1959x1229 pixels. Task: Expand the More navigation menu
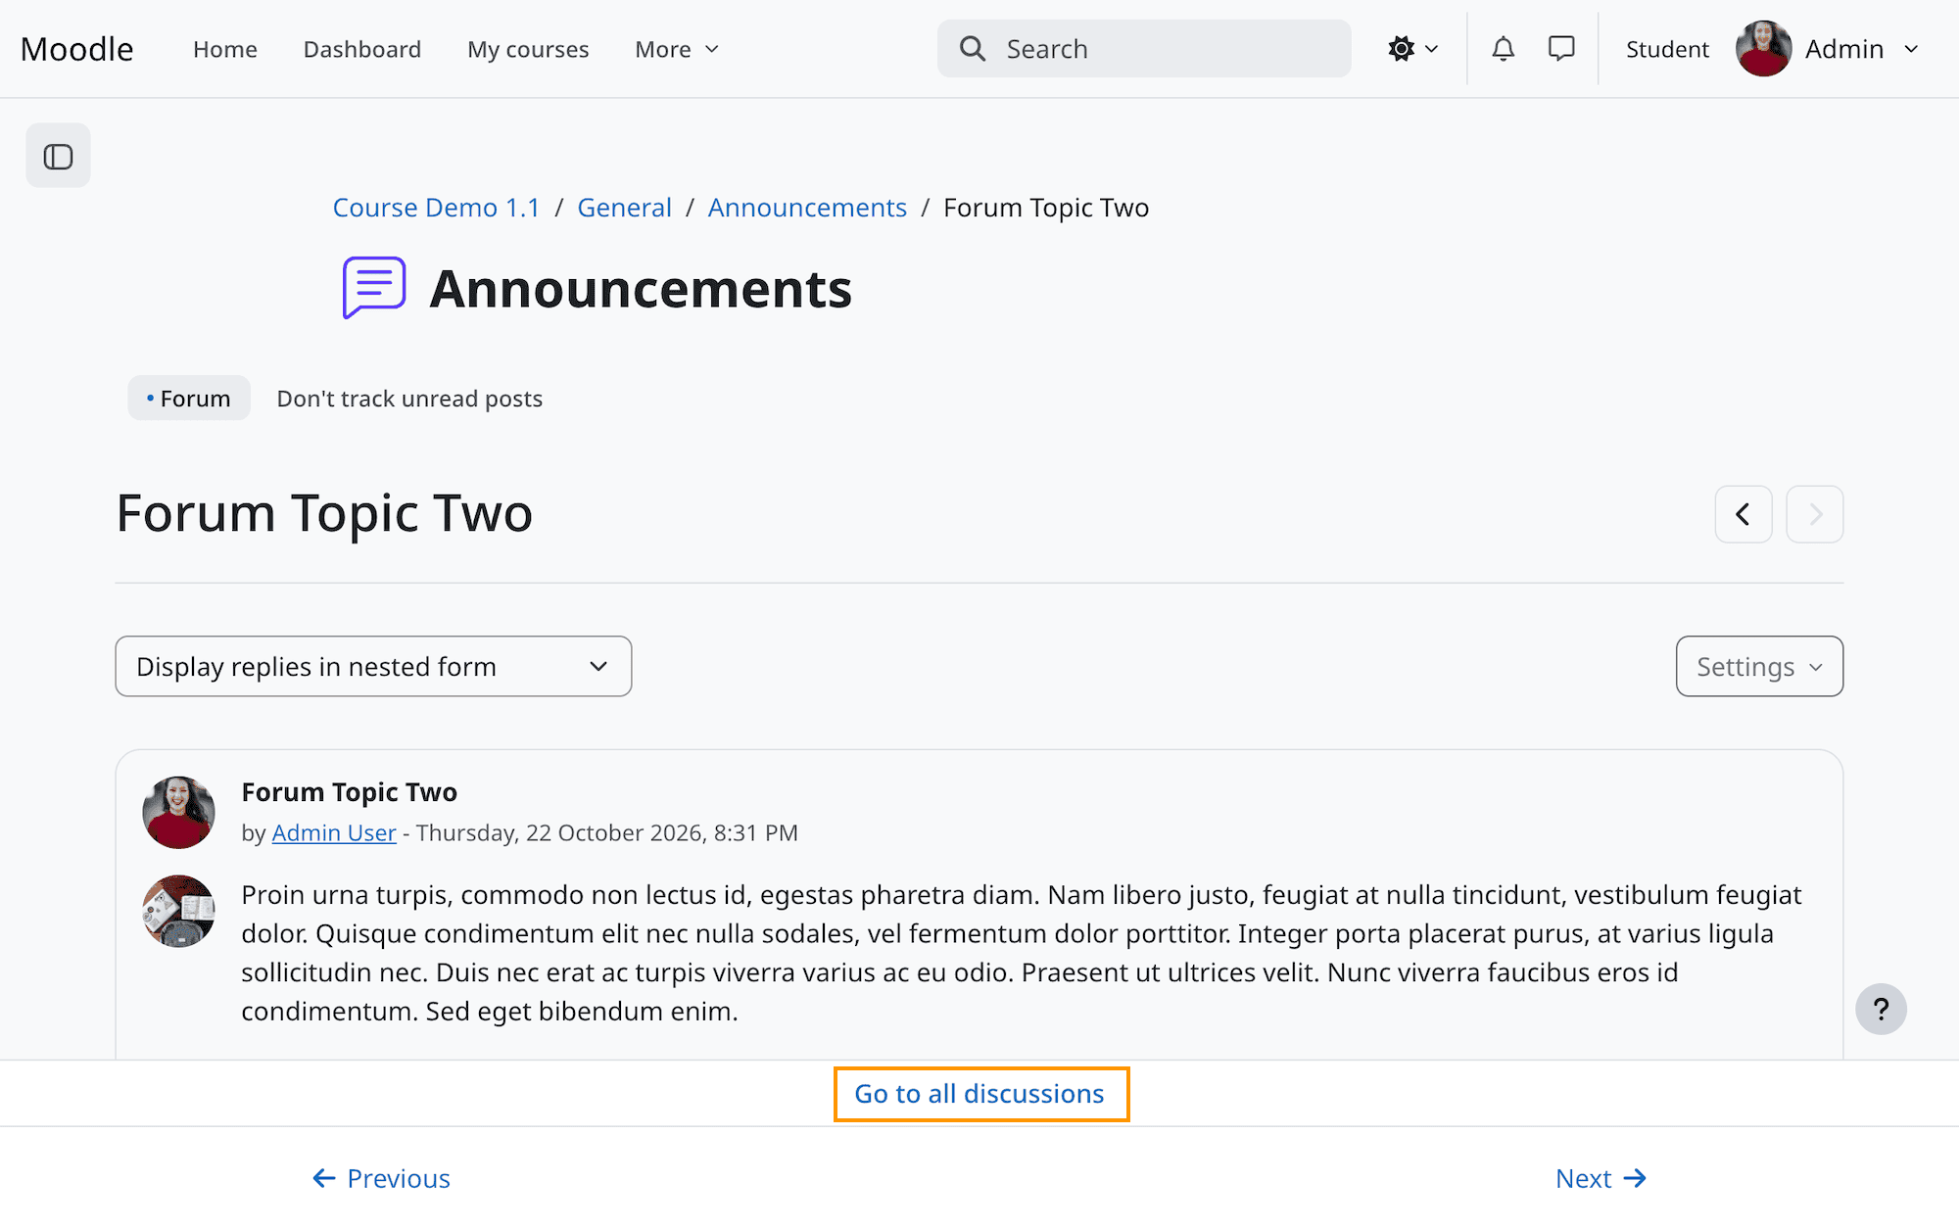677,49
